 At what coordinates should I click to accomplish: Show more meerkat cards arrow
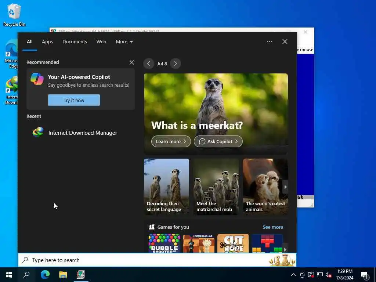point(285,187)
